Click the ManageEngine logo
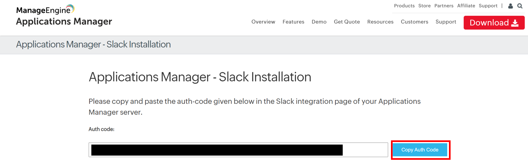This screenshot has width=528, height=163. 45,10
